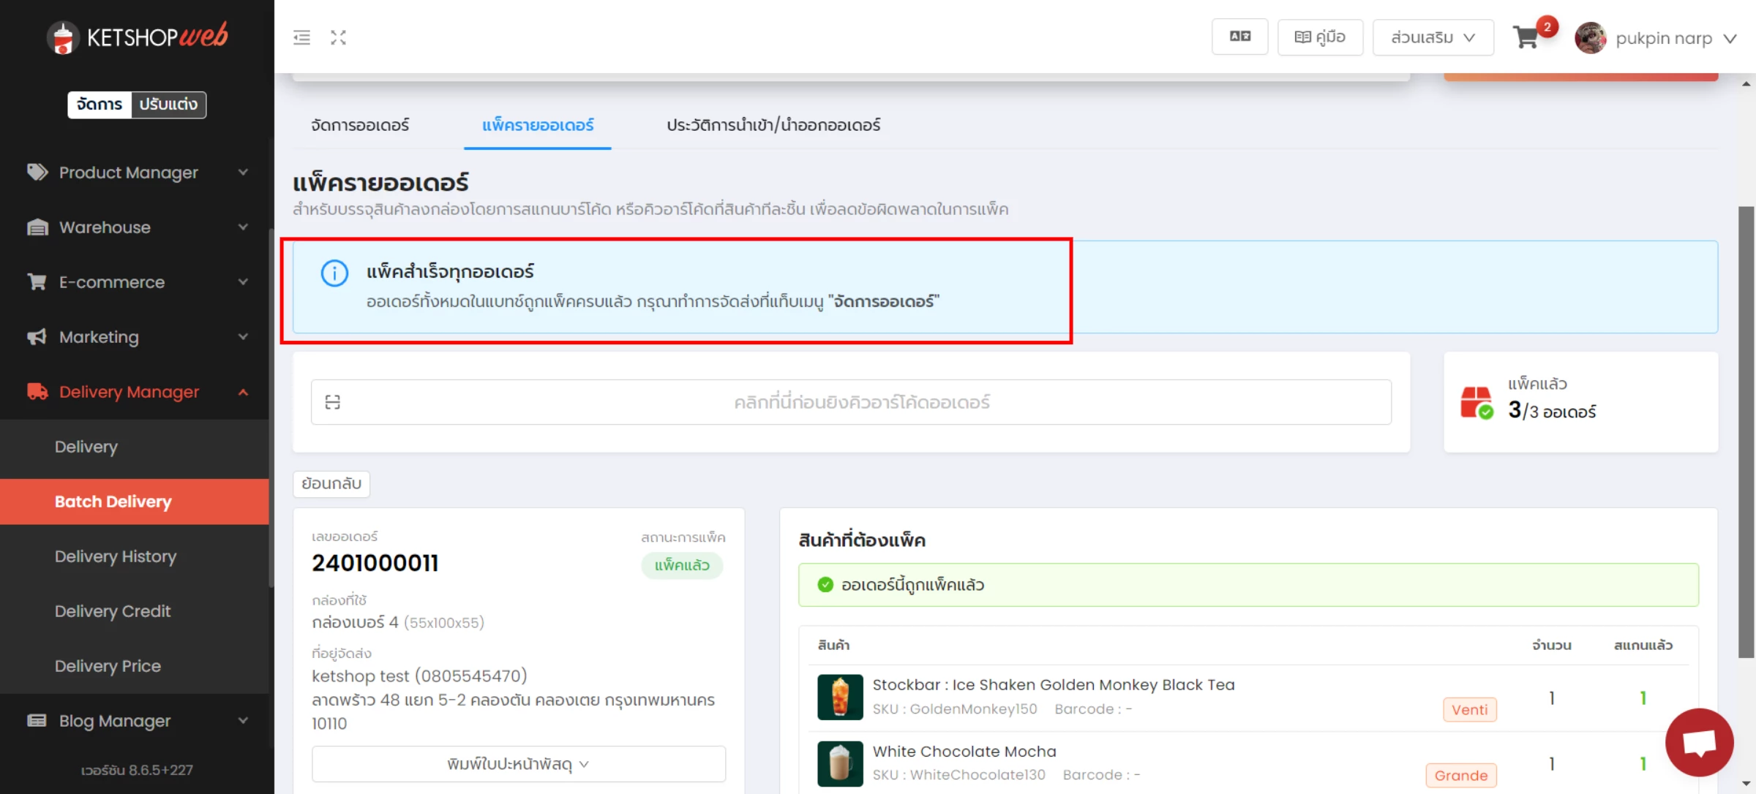Click the QR scan icon in input
1756x794 pixels.
333,402
